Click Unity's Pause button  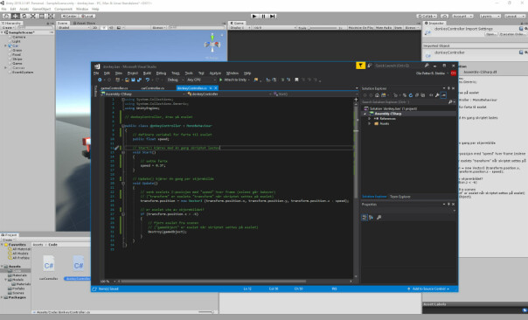[x=264, y=16]
